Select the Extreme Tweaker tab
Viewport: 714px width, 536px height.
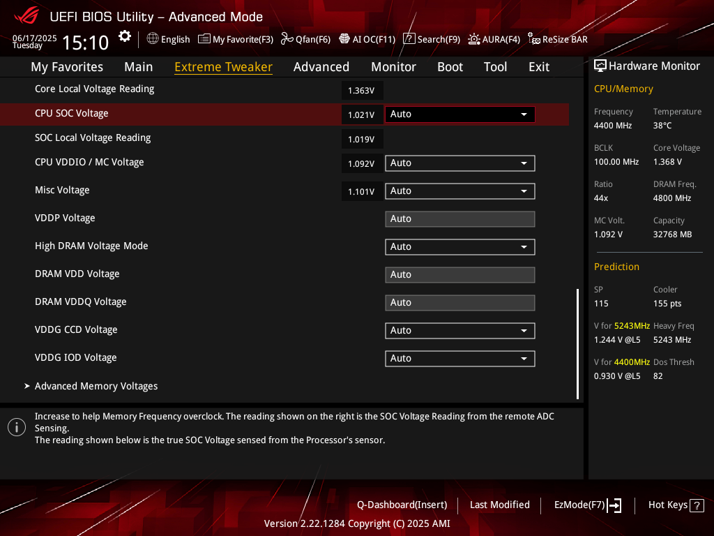(x=224, y=67)
